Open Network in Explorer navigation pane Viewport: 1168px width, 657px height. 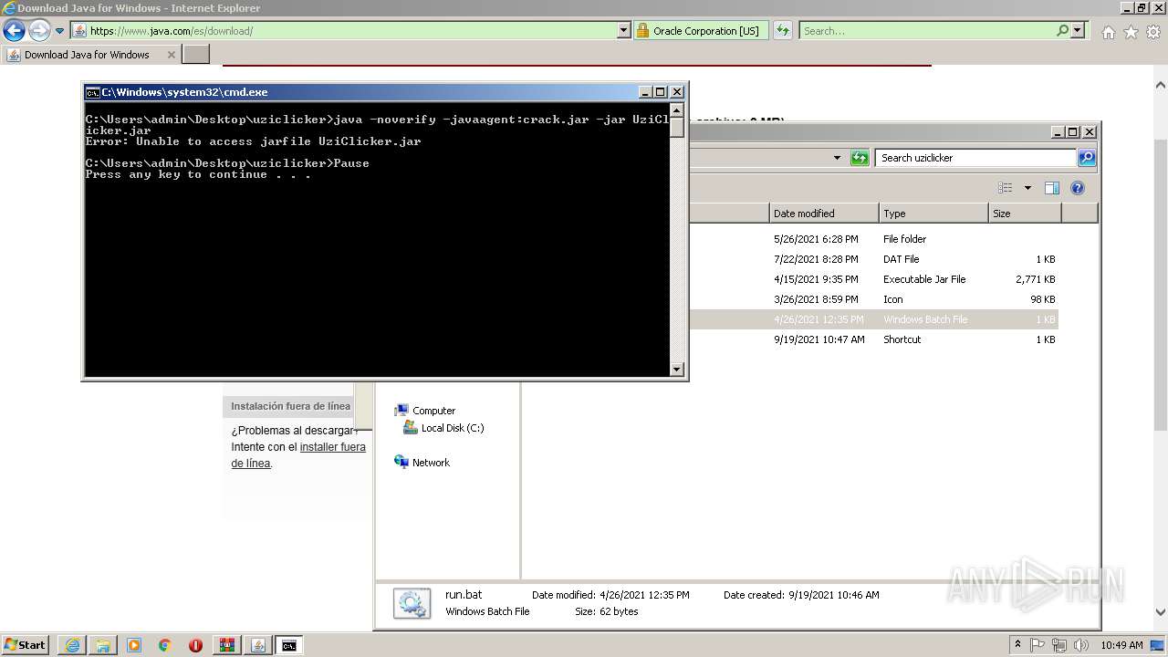pos(422,463)
